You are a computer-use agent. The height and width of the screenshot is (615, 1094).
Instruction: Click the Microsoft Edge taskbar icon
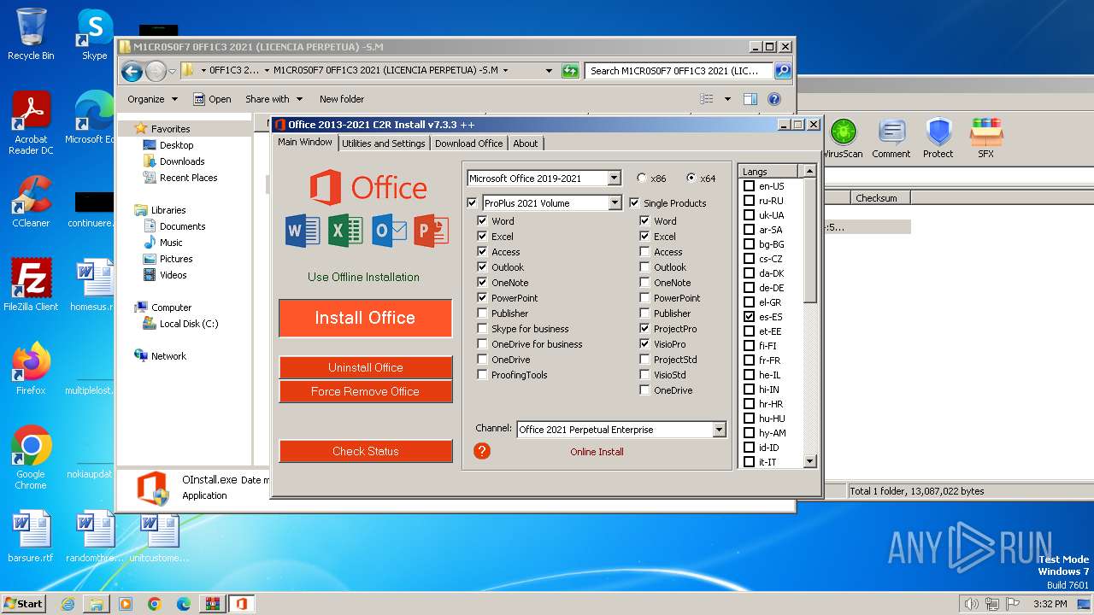(x=184, y=604)
